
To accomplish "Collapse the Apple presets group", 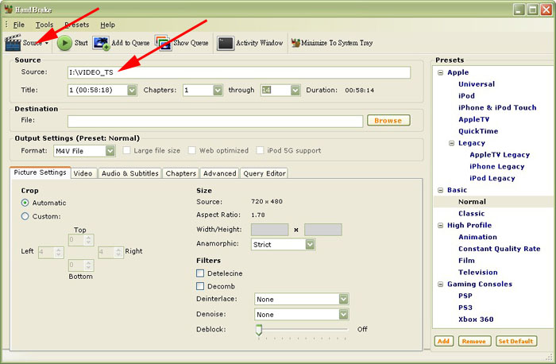I will [x=440, y=72].
